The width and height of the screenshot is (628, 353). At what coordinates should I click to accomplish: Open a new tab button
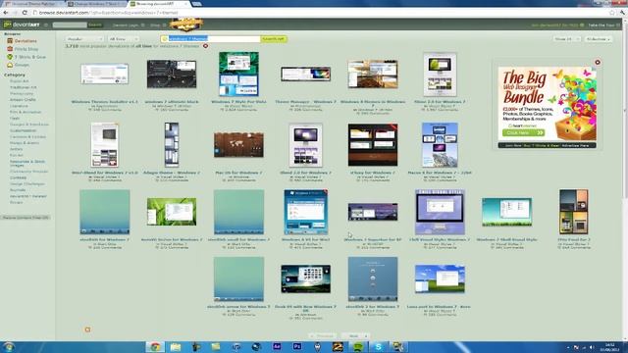(196, 4)
